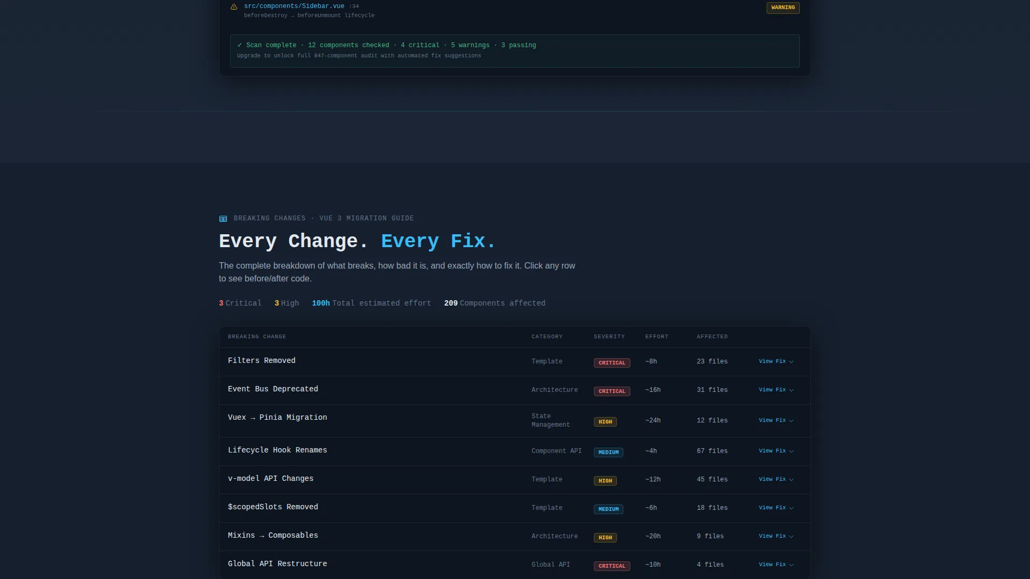The image size is (1030, 579).
Task: Expand View Fix for v-model API Changes
Action: (776, 479)
